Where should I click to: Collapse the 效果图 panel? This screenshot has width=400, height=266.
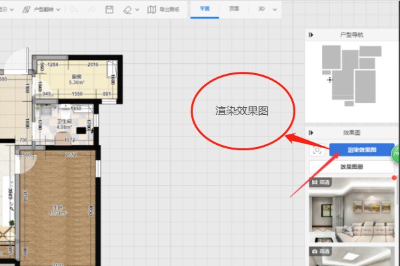pos(311,132)
